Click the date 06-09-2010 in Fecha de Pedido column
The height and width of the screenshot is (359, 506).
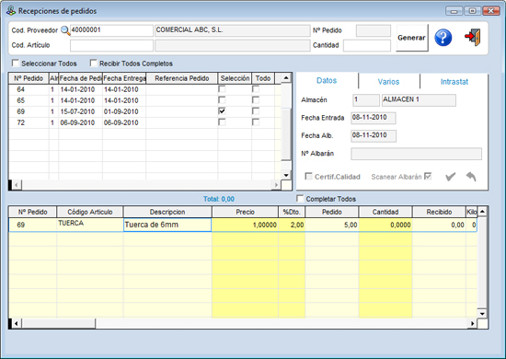[x=77, y=122]
